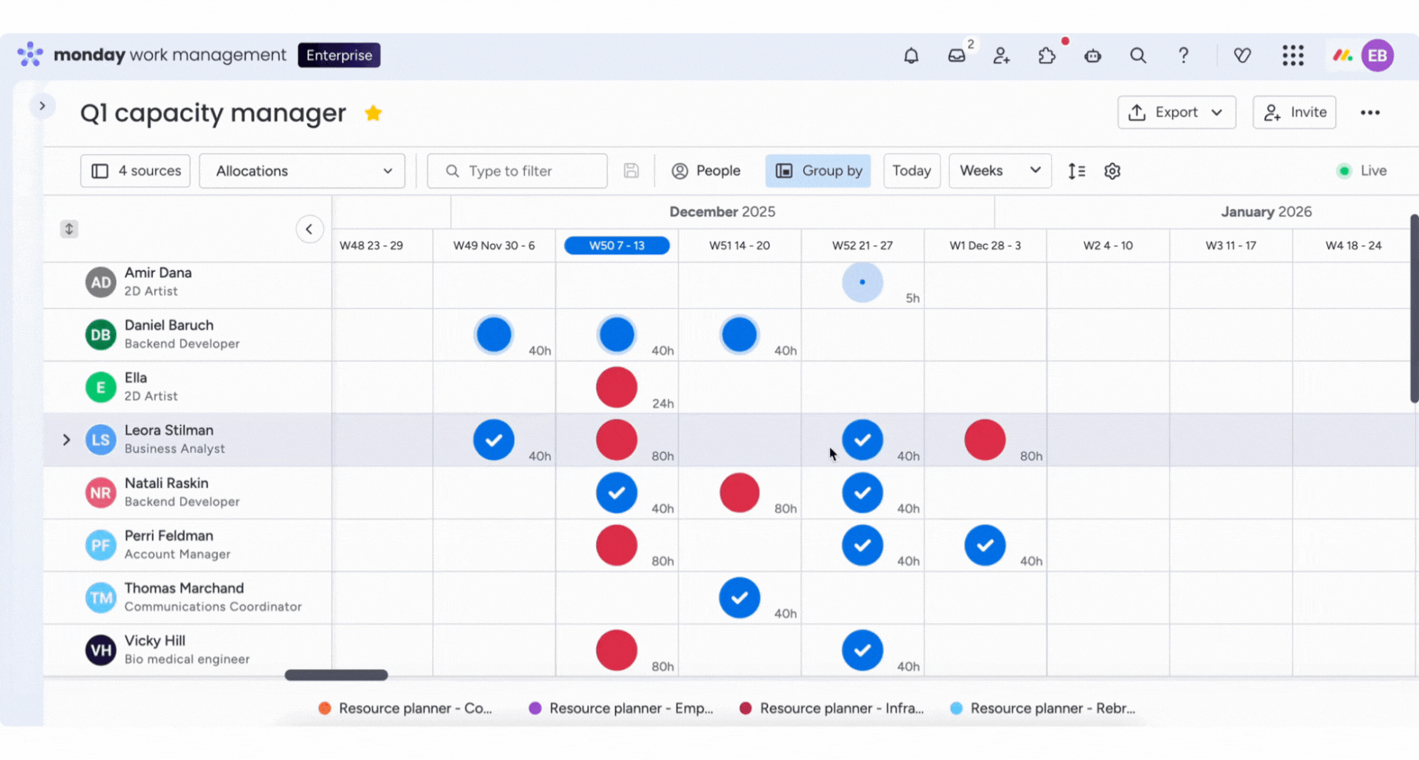Toggle the favorite star for Q1 capacity manager
Viewport: 1419px width, 760px height.
coord(373,113)
